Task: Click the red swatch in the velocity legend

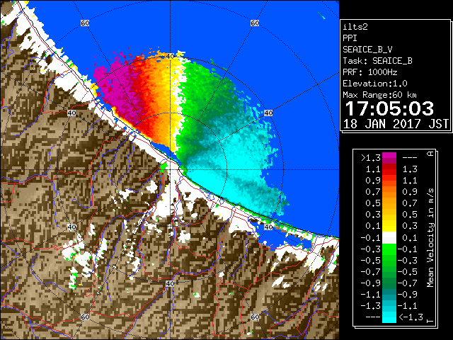Action: click(x=389, y=172)
